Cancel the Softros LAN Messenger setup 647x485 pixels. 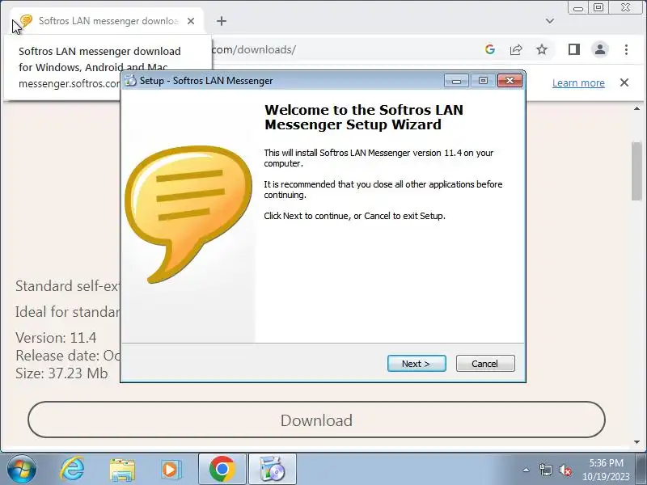tap(485, 363)
